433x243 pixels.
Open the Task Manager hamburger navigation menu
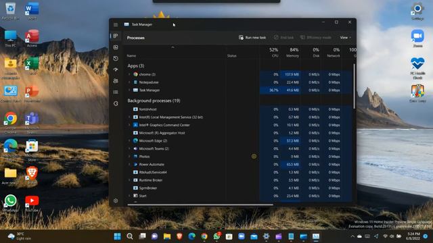[x=116, y=24]
